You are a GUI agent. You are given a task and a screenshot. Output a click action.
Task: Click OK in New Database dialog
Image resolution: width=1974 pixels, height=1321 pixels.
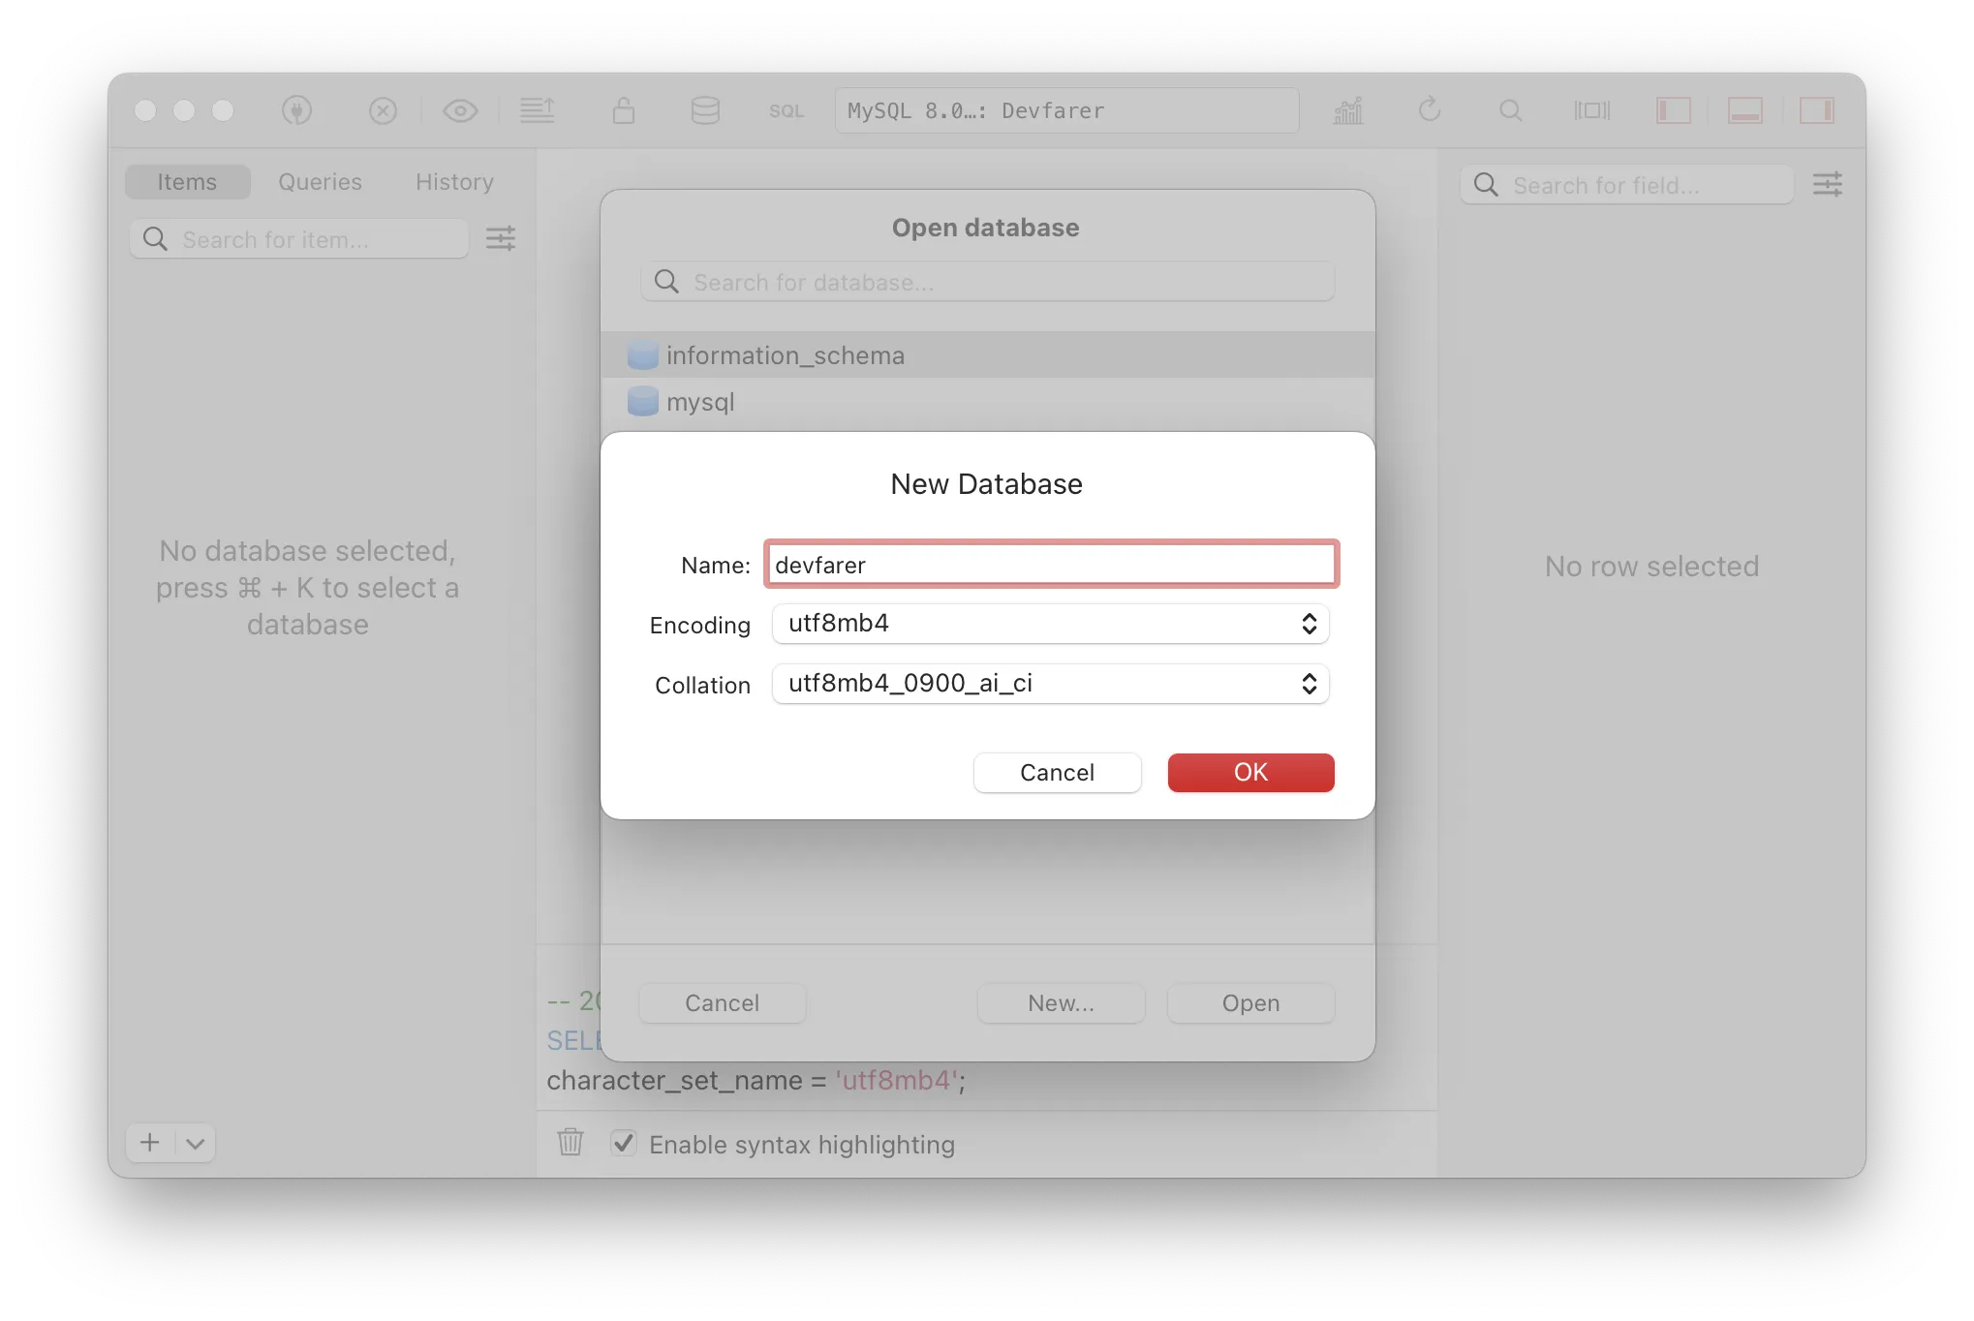(1250, 772)
